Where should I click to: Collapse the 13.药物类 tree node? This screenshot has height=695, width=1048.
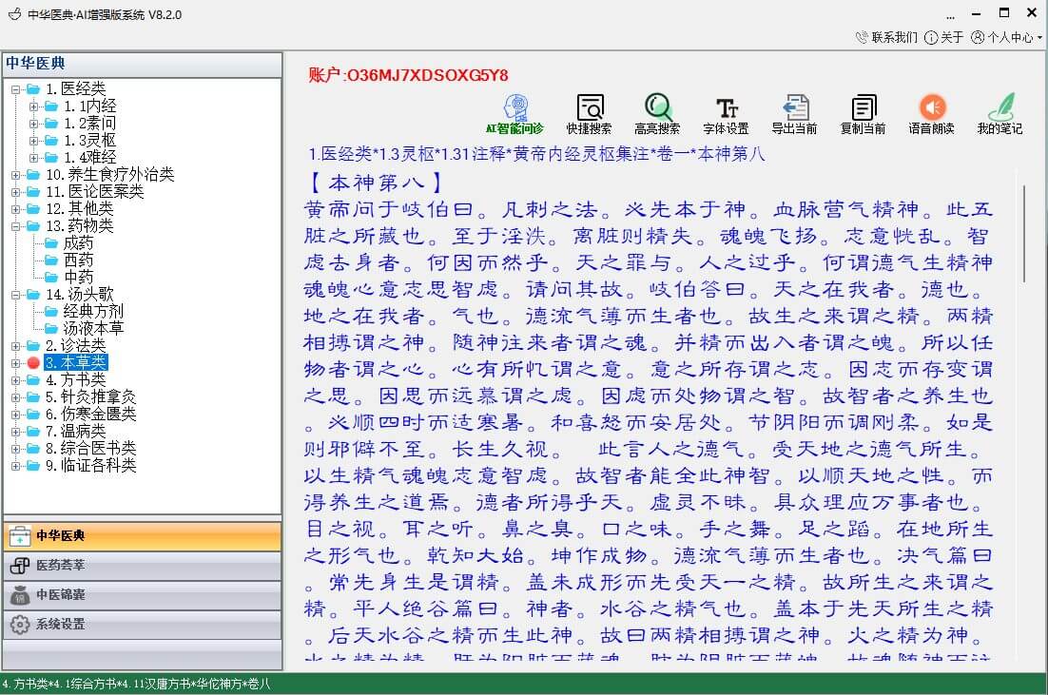[15, 226]
